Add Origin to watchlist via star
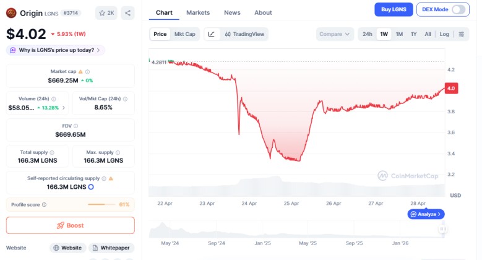Image resolution: width=482 pixels, height=260 pixels. [106, 12]
